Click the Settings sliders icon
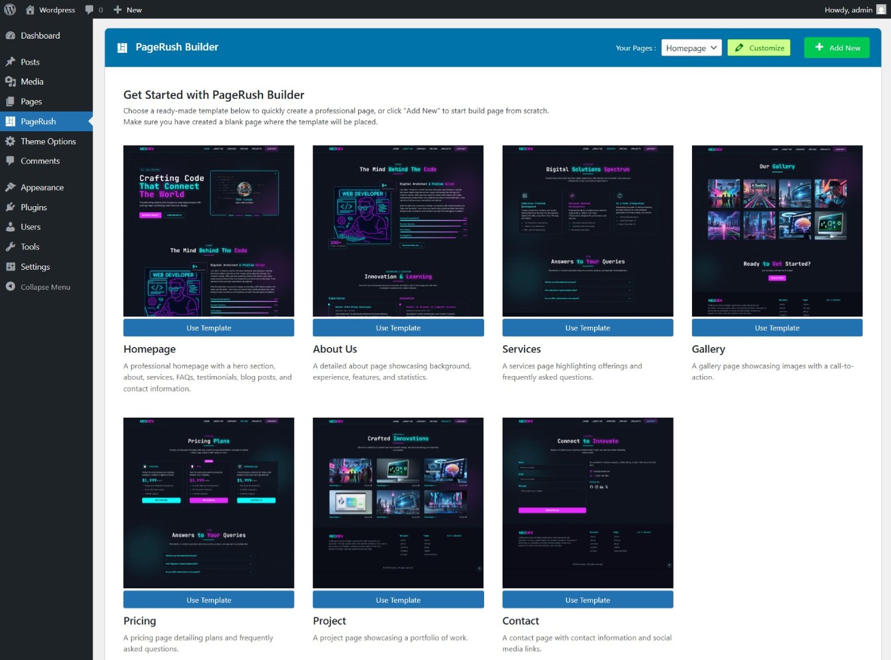891x660 pixels. point(10,267)
